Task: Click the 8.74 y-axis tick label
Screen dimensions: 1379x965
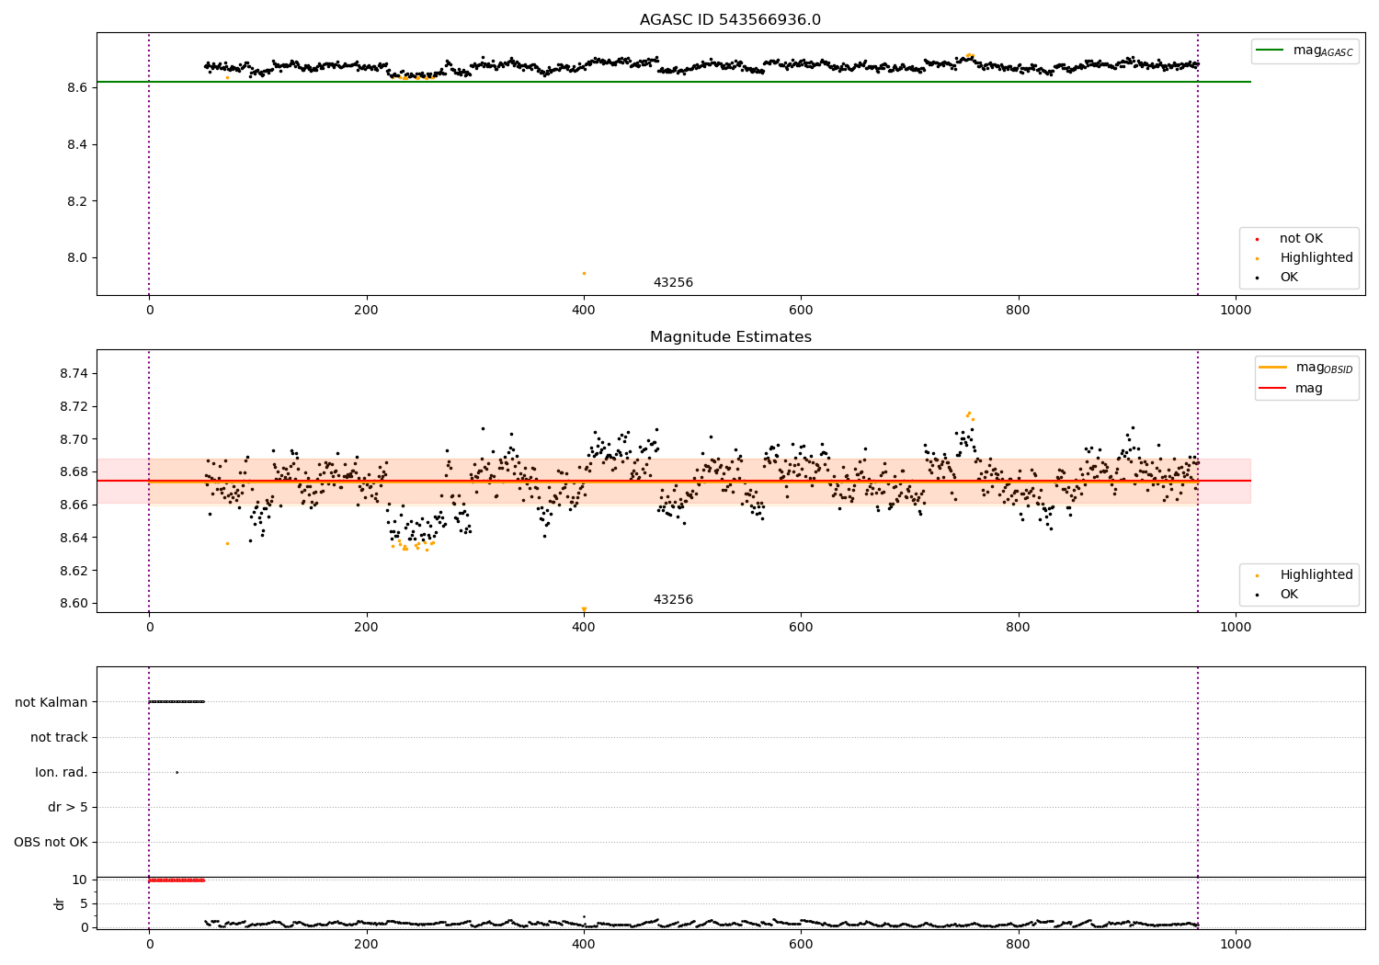Action: (x=73, y=374)
